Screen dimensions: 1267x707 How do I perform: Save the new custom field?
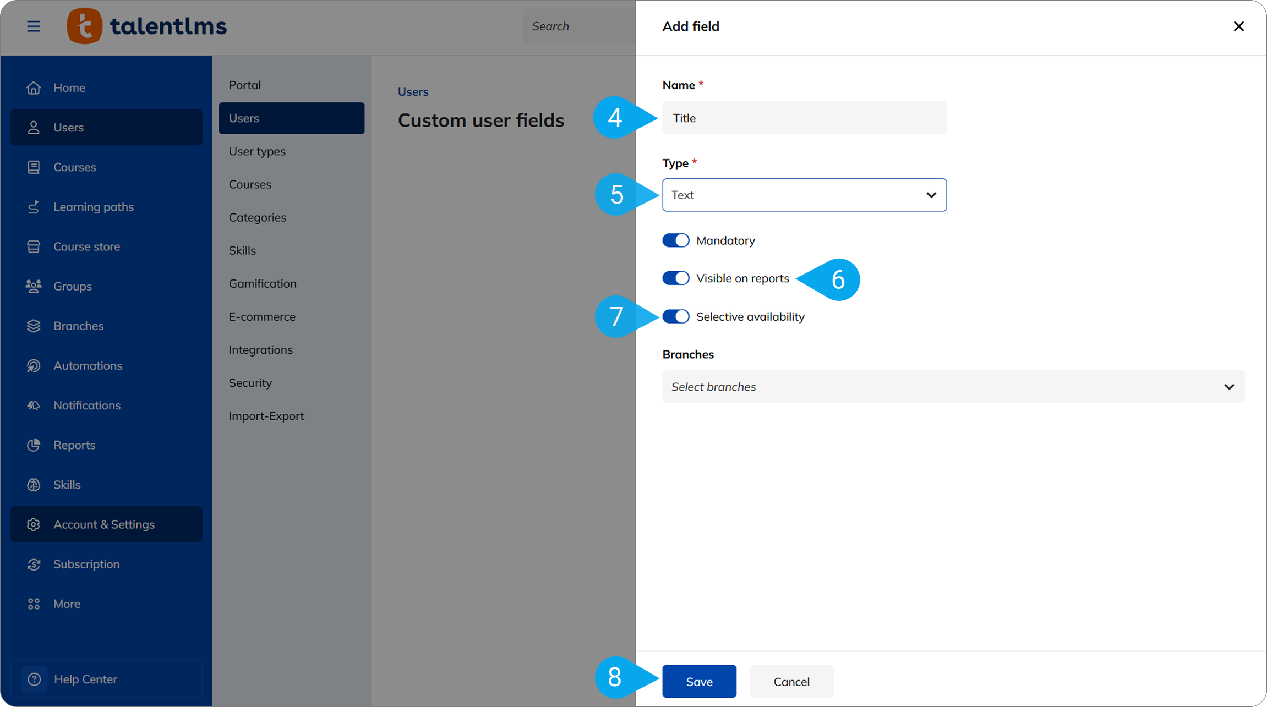[699, 681]
